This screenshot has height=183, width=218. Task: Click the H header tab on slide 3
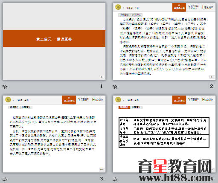pyautogui.click(x=98, y=100)
